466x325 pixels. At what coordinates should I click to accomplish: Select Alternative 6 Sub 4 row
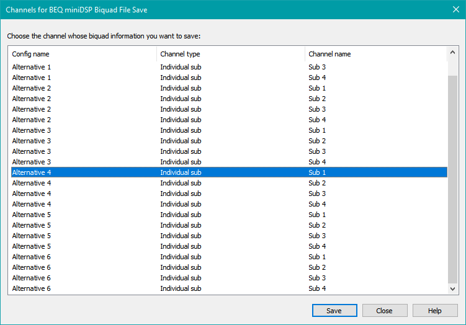click(229, 288)
